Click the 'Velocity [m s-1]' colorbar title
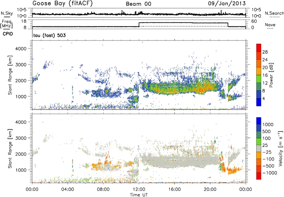This screenshot has width=284, height=197. click(x=280, y=148)
